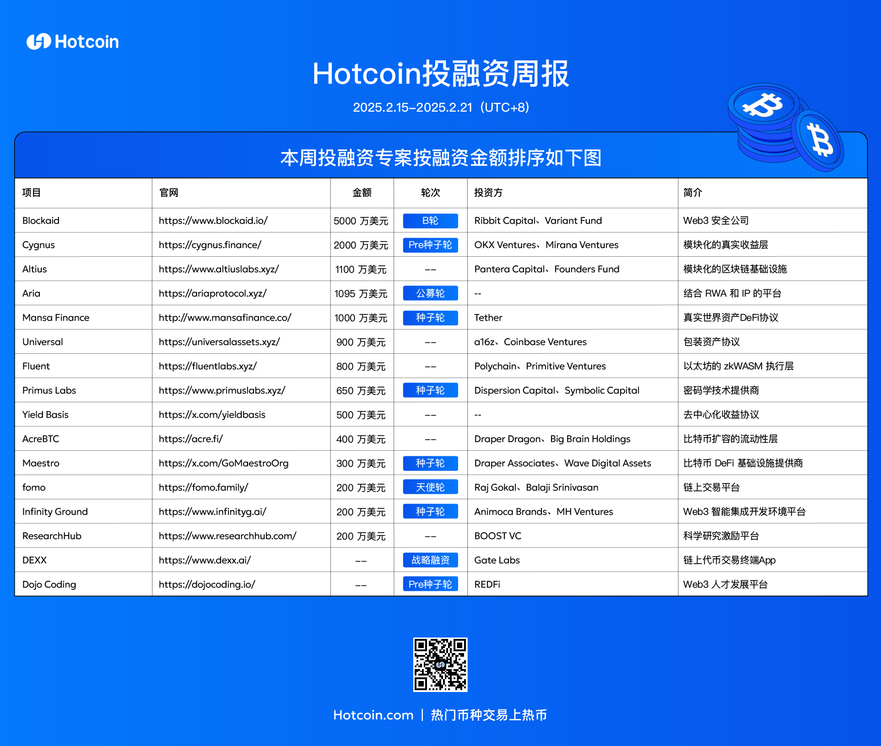881x746 pixels.
Task: Select the Hotcoin投融资周报 title
Action: tap(441, 74)
